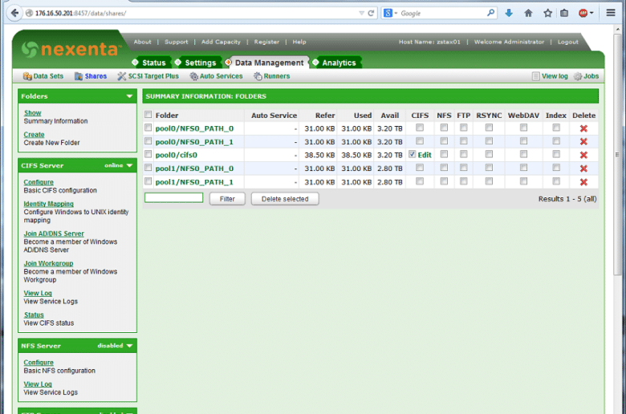Open the Runners icon
This screenshot has width=626, height=414.
[258, 76]
